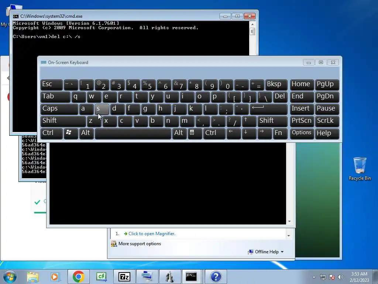Viewport: 378px width, 284px height.
Task: Toggle the left Ctrl key
Action: (52, 133)
